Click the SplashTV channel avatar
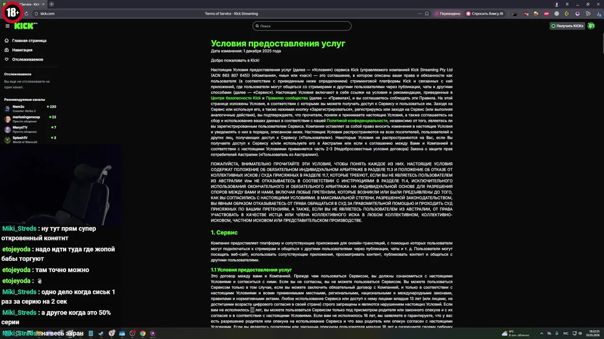Image resolution: width=604 pixels, height=339 pixels. 8,140
